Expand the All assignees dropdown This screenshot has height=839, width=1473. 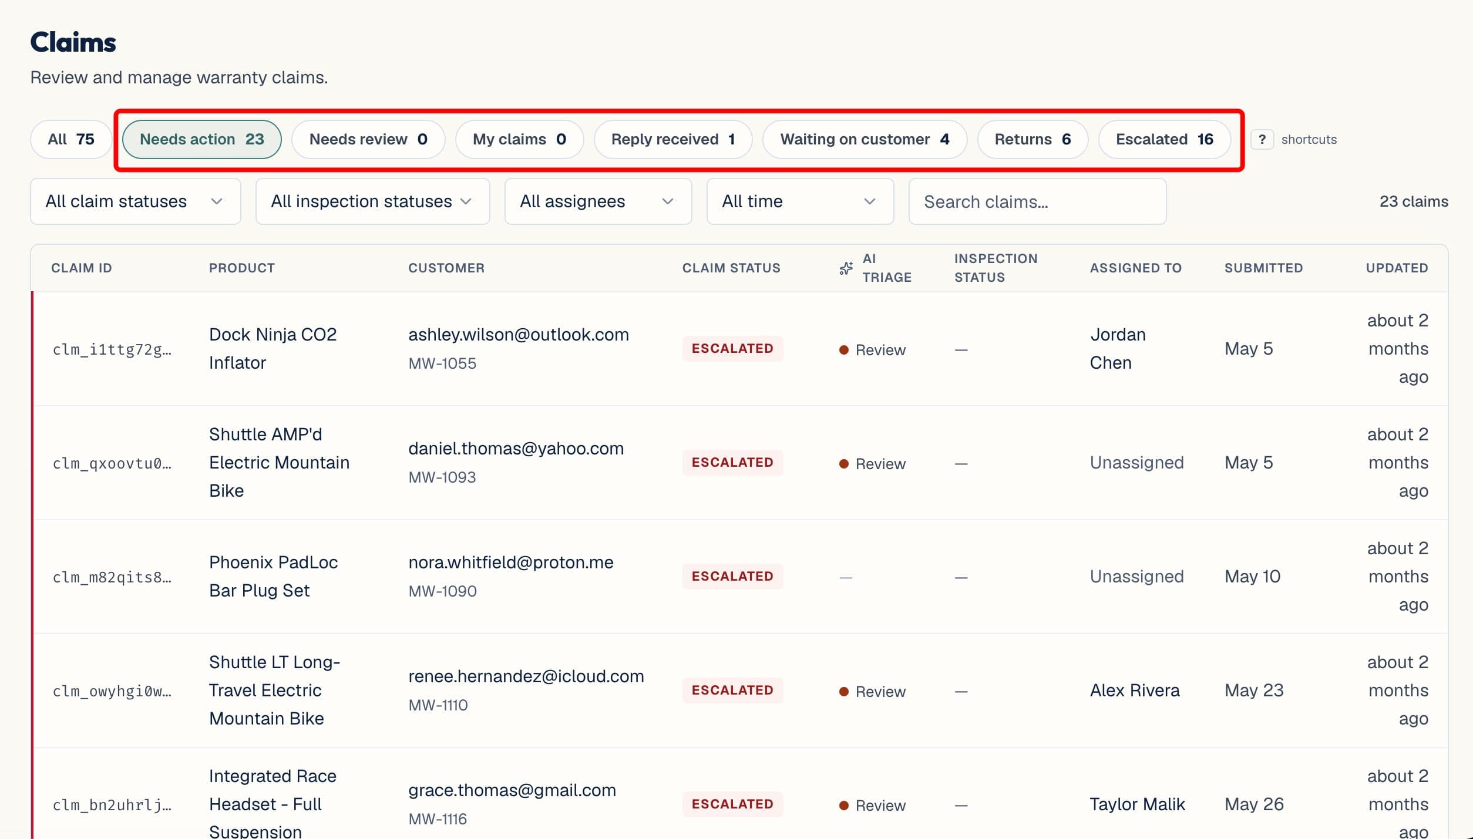tap(598, 201)
